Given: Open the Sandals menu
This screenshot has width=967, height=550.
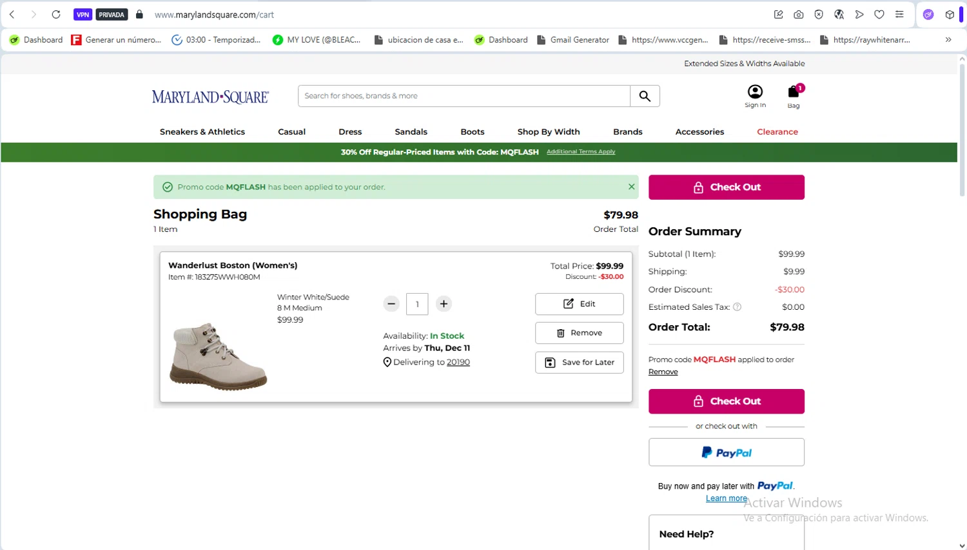Looking at the screenshot, I should point(411,131).
